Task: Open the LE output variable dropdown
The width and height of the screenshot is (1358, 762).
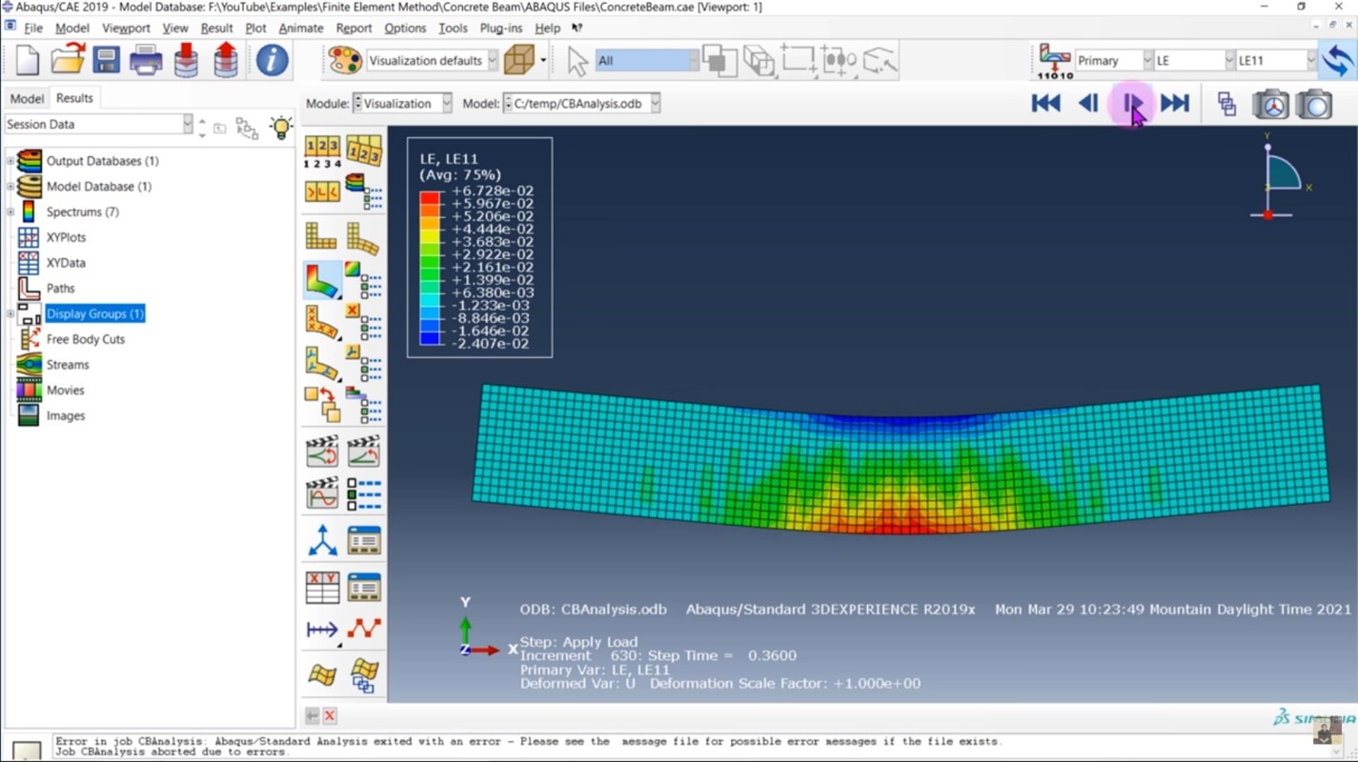Action: pyautogui.click(x=1194, y=60)
